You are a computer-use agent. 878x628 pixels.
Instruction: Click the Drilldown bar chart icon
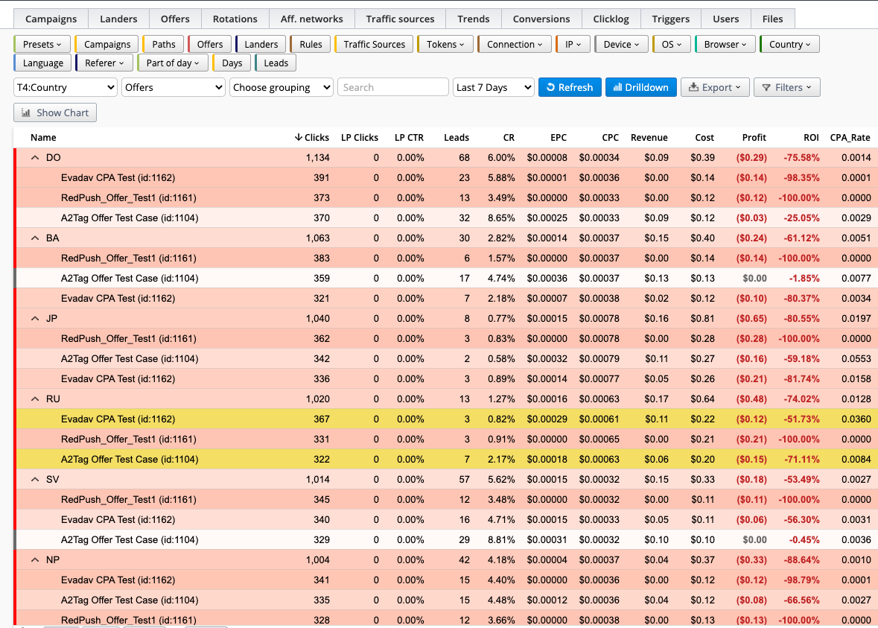tap(617, 87)
